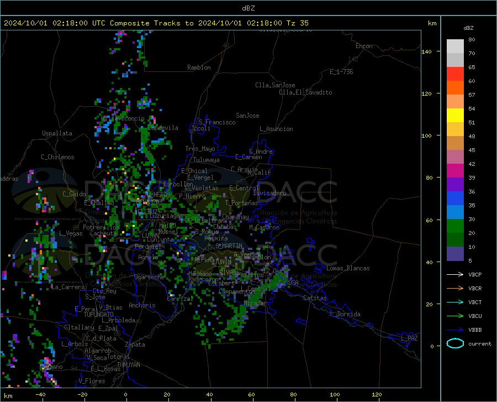Screen dimensions: 497x402
Task: Click the Tulumaya map label
Action: (207, 160)
